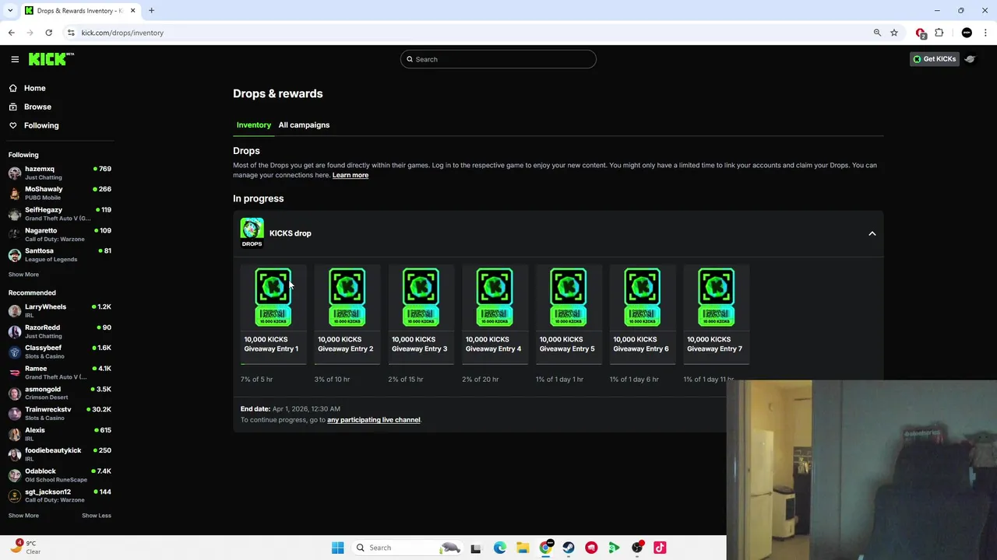Select Giveaway Entry 4 drop image
The image size is (997, 560).
[495, 297]
